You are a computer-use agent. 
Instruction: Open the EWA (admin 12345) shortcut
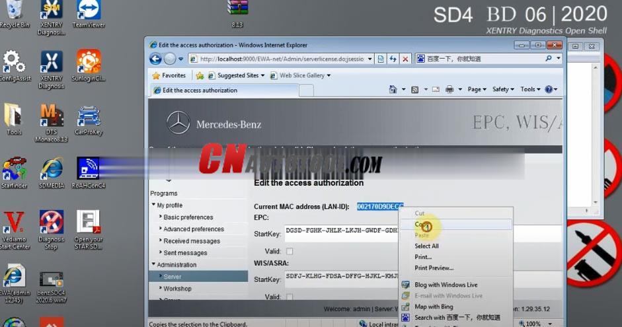(15, 283)
